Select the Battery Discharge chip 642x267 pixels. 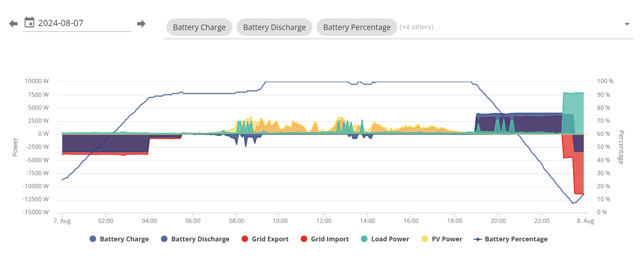[x=274, y=27]
